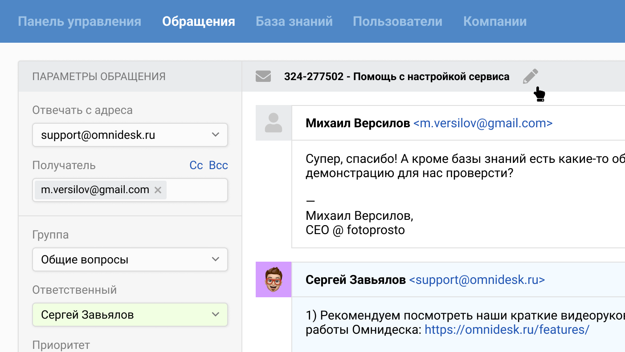Click the recipient input field after the email chip
Viewport: 625px width, 352px height.
[x=196, y=190]
